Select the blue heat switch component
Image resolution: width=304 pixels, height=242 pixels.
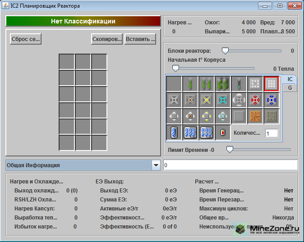[272, 100]
